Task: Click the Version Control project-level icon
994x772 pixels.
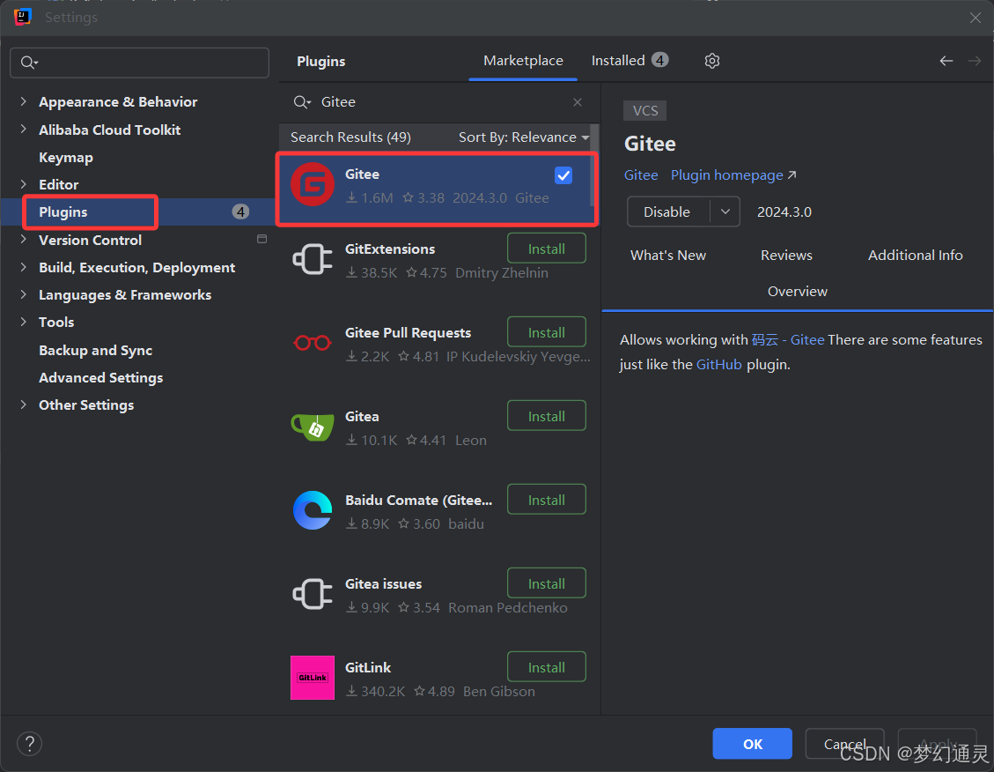Action: [261, 239]
